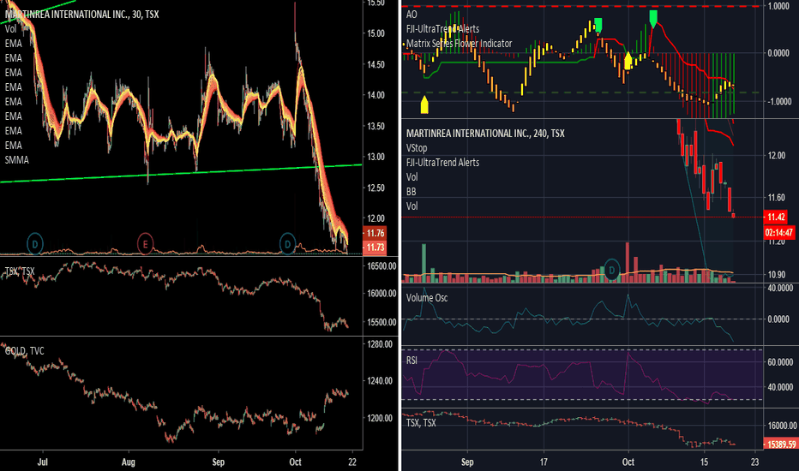
Task: Click the 02:14:47 countdown label
Action: point(779,233)
